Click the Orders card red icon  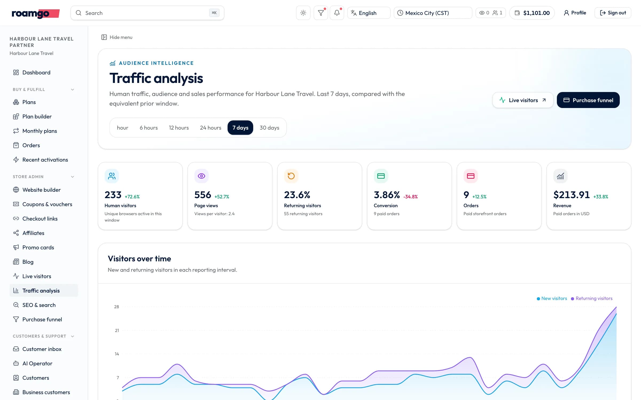pos(471,176)
